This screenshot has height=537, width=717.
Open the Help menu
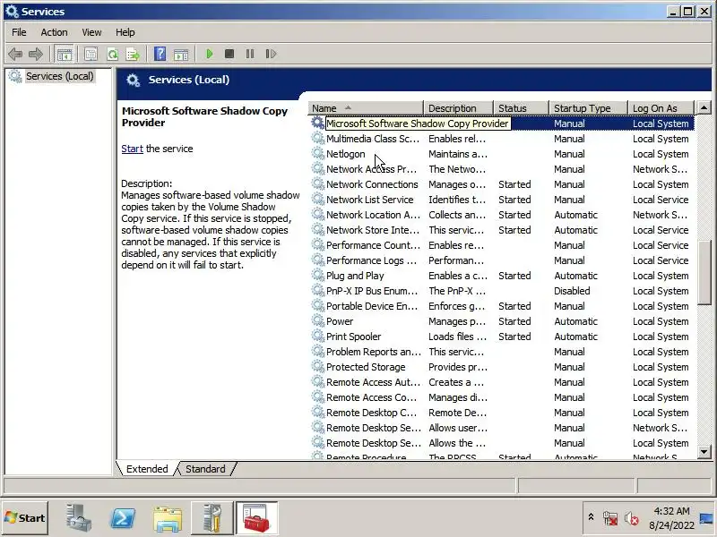[125, 32]
